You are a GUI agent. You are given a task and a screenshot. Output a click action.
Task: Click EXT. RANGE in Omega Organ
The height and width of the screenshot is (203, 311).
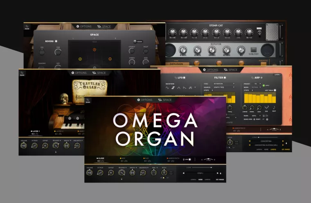220,180
